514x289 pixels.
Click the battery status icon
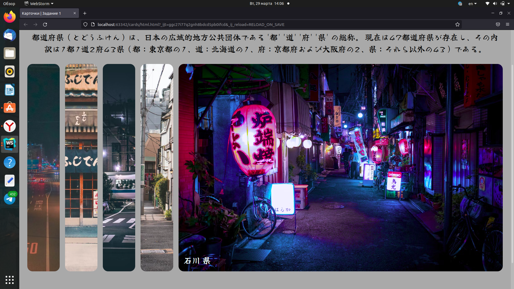(502, 3)
